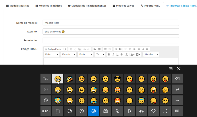Click the Assunto input field
The width and height of the screenshot is (197, 117).
pos(111,32)
